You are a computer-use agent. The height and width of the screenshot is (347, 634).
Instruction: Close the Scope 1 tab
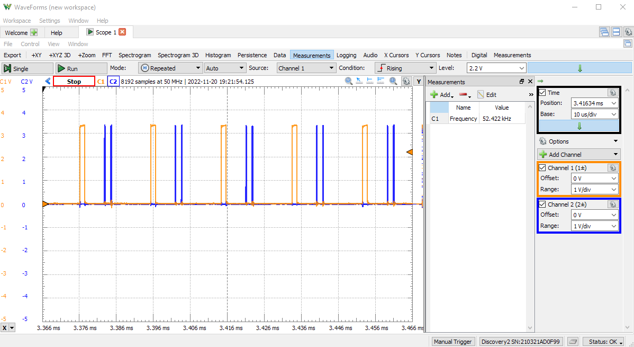122,32
